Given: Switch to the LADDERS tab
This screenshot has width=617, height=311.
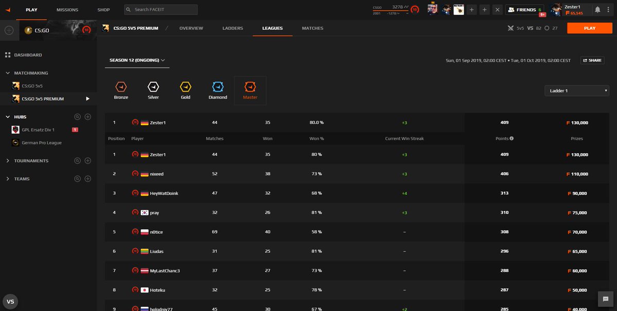Looking at the screenshot, I should coord(232,28).
